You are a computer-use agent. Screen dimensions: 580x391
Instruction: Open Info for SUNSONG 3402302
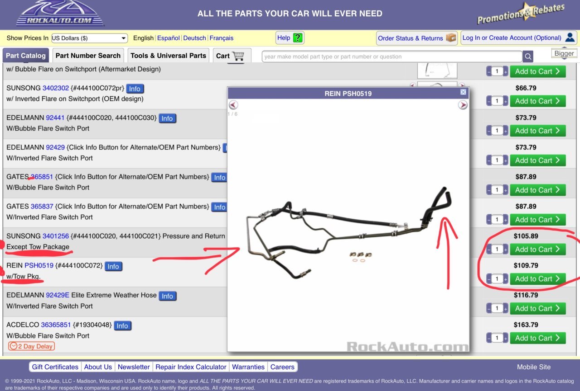click(135, 89)
